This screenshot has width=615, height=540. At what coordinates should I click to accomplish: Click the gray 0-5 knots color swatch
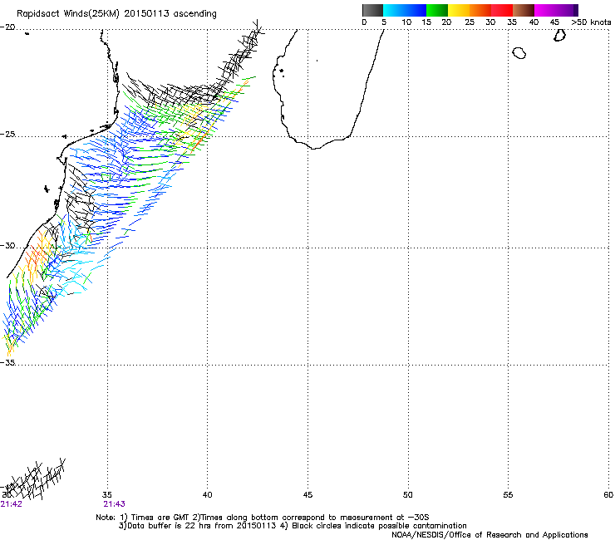[372, 10]
